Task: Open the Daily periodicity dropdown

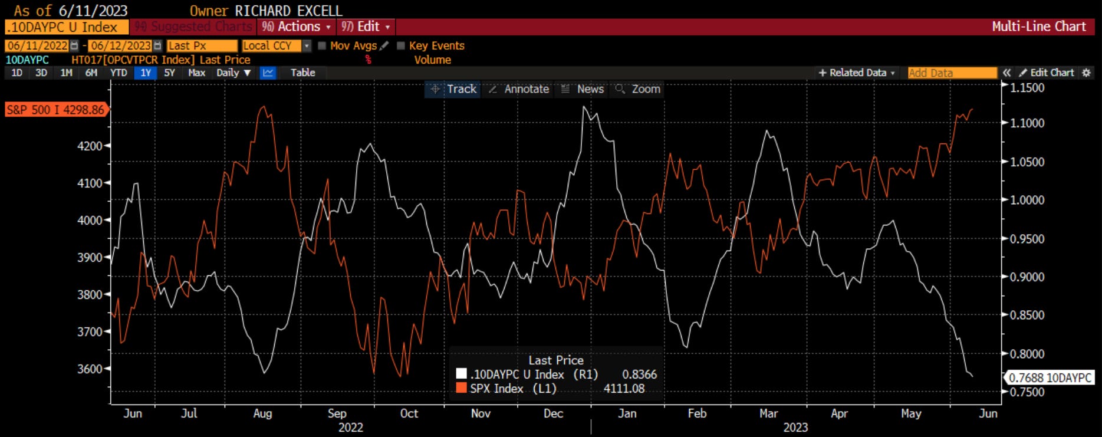Action: click(x=234, y=73)
